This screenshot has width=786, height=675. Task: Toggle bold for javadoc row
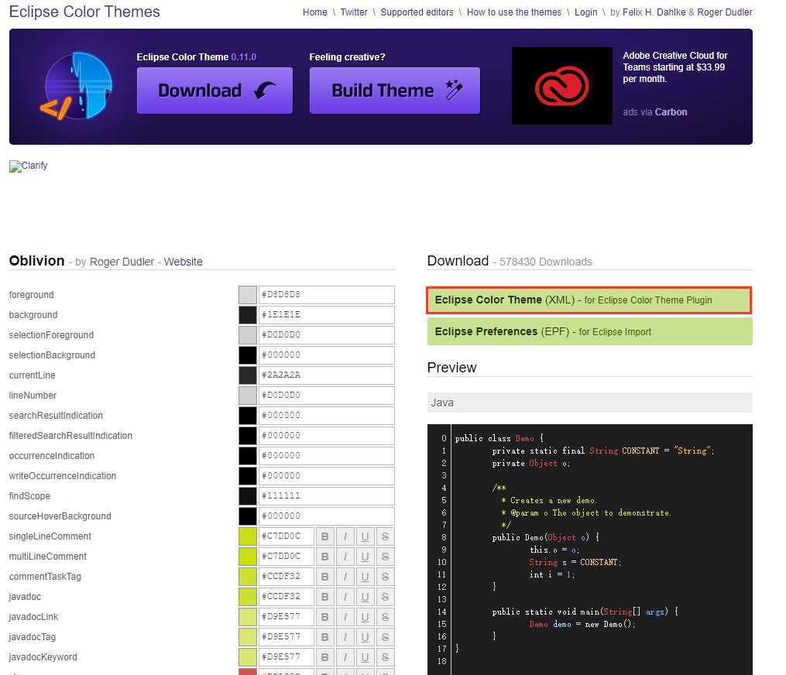coord(324,596)
